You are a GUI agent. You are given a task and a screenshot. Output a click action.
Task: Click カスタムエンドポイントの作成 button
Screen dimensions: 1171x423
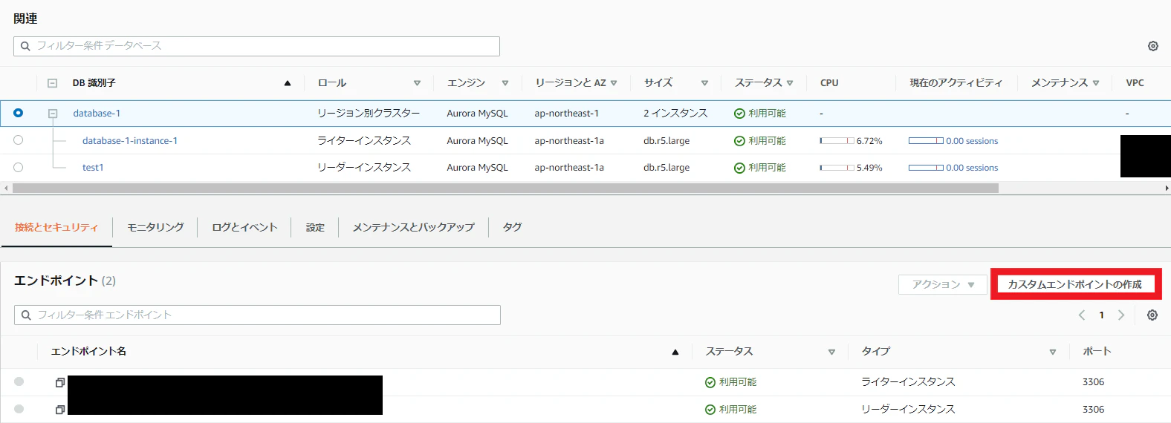1075,284
